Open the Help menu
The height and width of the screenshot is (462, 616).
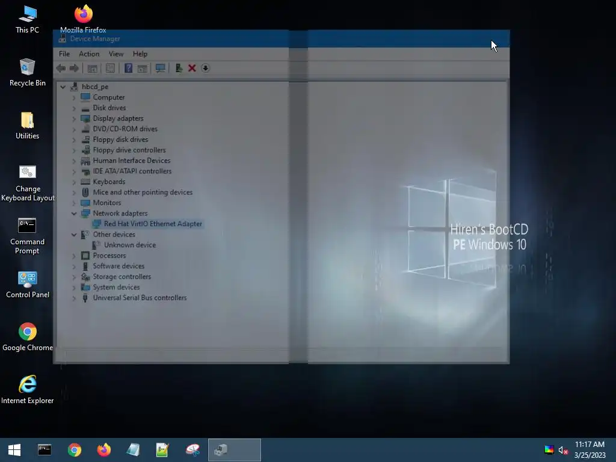[140, 54]
